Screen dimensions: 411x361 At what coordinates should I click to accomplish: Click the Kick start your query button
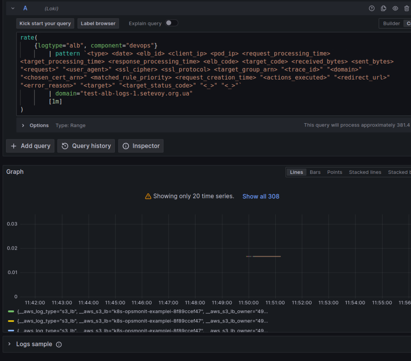(45, 23)
